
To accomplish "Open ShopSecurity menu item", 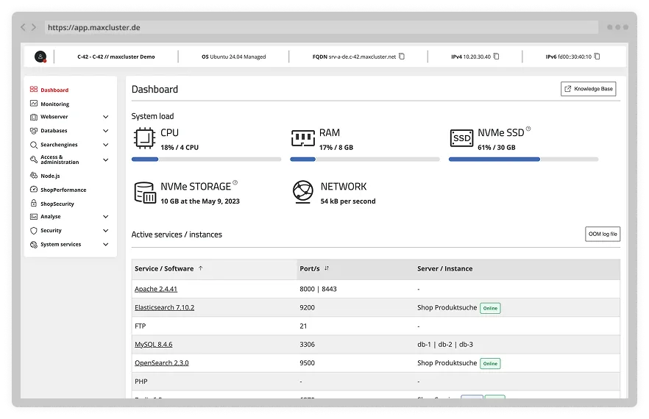I will point(57,204).
